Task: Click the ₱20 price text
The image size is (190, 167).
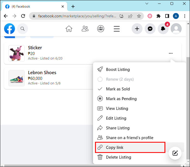Action: pos(31,54)
